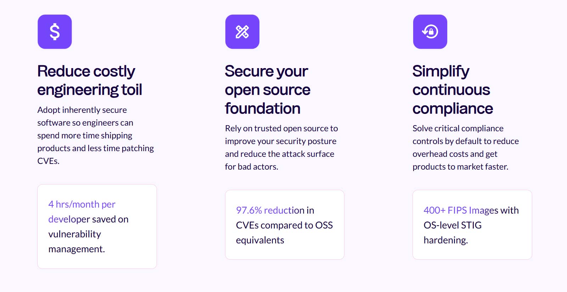567x292 pixels.
Task: Click 'hardening.' in the third stat card
Action: click(446, 240)
